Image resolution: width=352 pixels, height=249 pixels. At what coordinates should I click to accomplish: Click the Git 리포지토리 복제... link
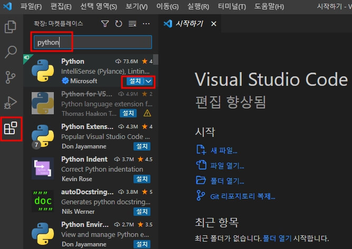(243, 196)
